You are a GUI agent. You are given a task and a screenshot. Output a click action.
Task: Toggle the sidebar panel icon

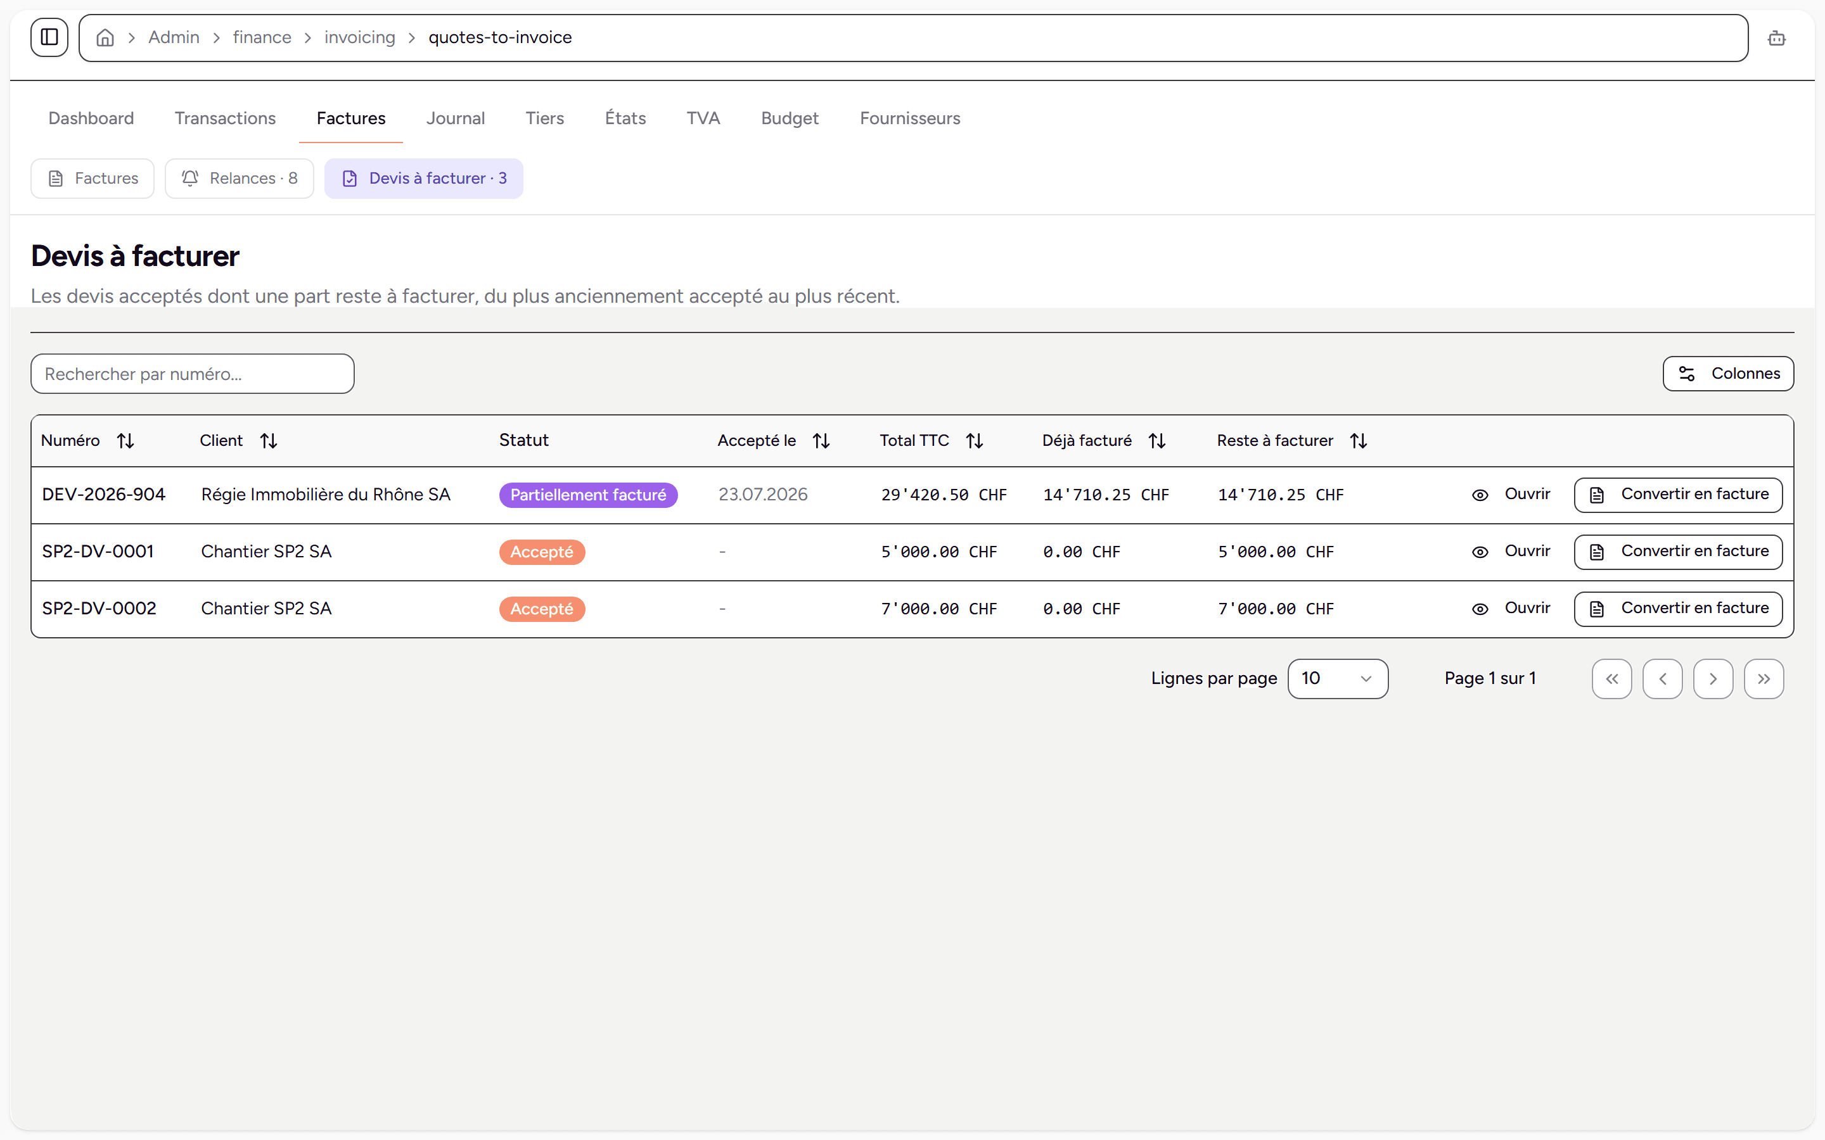point(49,37)
